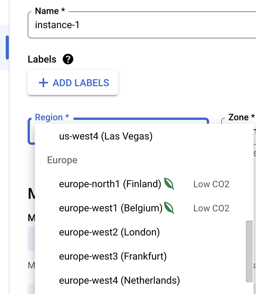This screenshot has height=294, width=256.
Task: Pick europe-west1 (Belgium) region option
Action: click(x=111, y=208)
